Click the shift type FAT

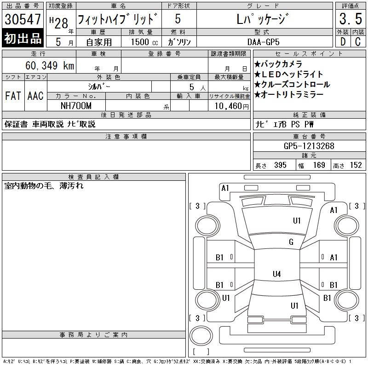13,96
